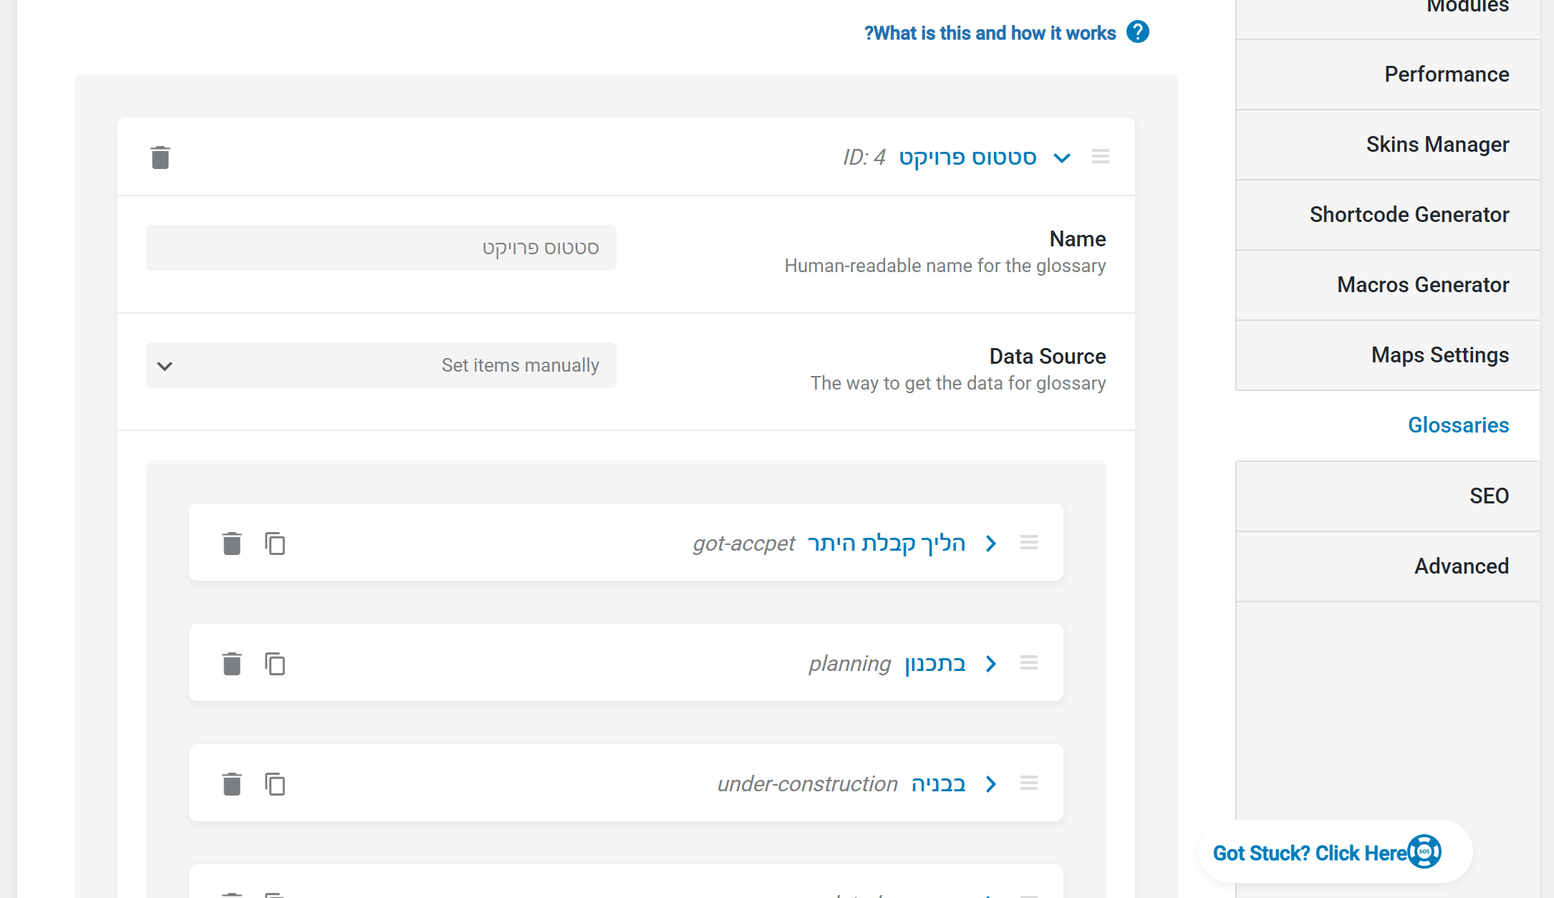
Task: Duplicate the under-construction glossary item
Action: pos(275,784)
